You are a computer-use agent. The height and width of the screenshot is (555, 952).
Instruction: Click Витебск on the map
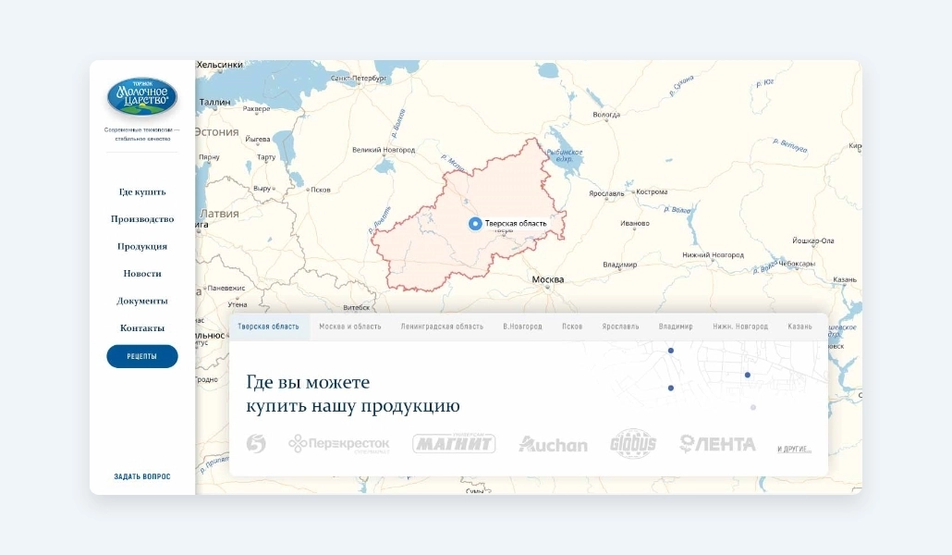pos(357,308)
